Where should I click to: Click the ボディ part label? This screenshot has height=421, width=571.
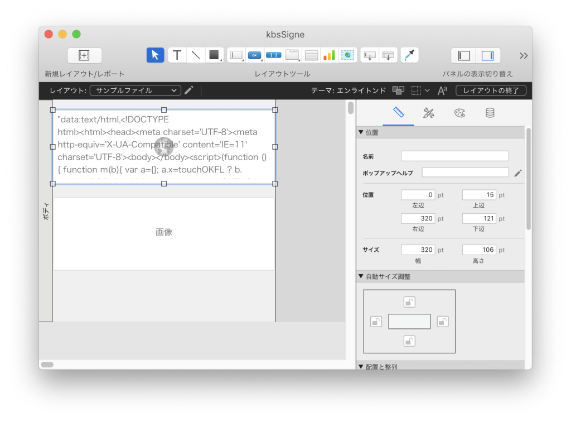pos(46,210)
